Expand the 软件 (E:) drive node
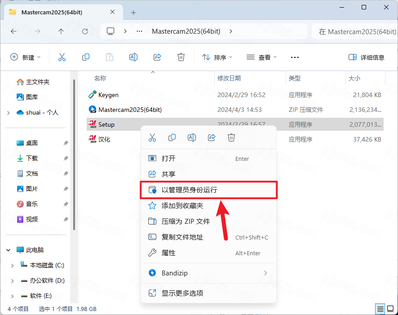 [13, 296]
